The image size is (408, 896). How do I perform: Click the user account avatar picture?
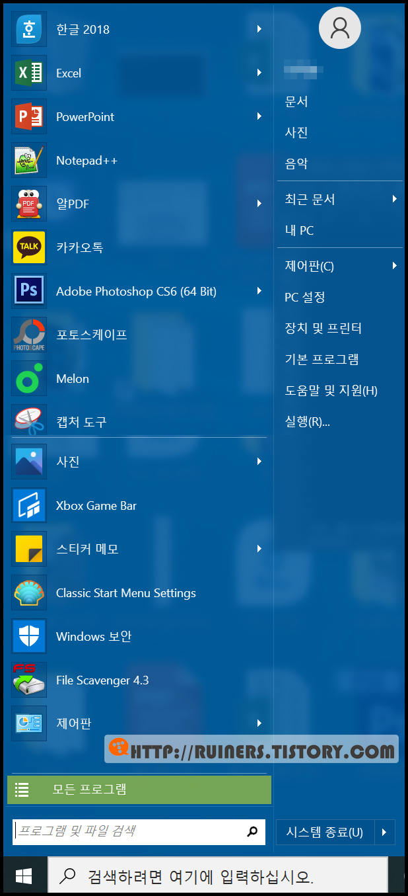coord(340,27)
